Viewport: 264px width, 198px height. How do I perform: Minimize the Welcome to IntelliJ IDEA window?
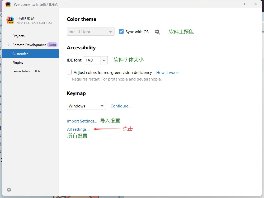tap(231, 4)
